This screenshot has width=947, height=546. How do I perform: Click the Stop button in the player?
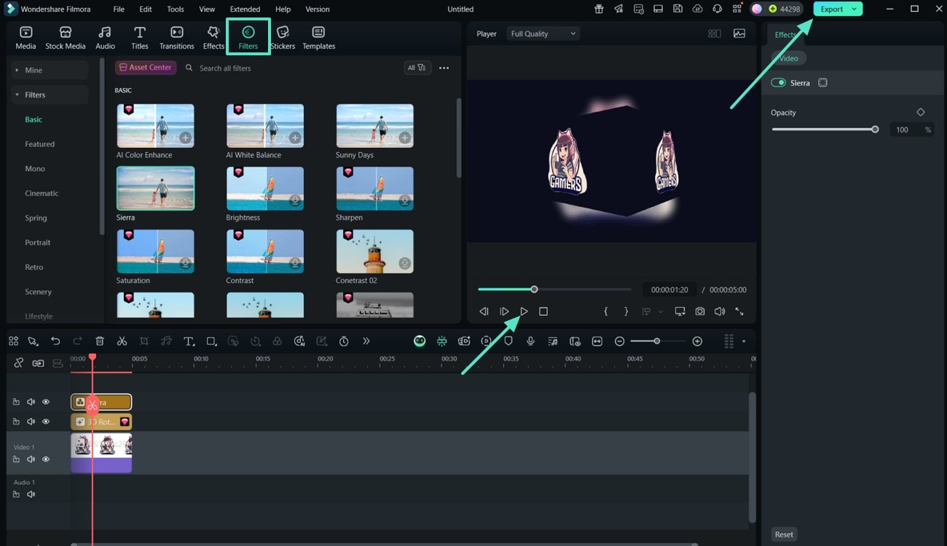pyautogui.click(x=543, y=312)
